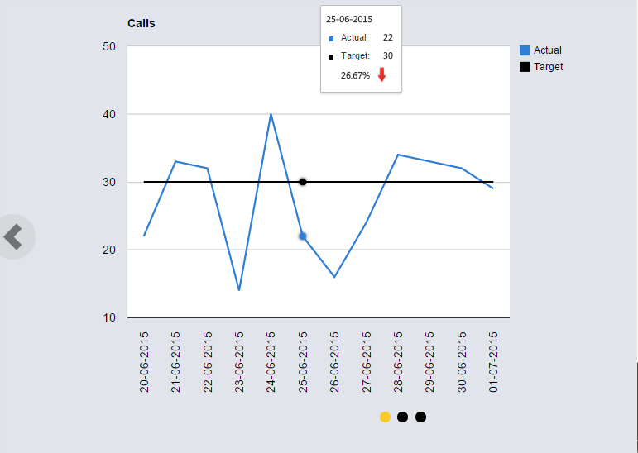Screen dimensions: 638x453
Task: Select the second black pagination dot
Action: [x=402, y=417]
